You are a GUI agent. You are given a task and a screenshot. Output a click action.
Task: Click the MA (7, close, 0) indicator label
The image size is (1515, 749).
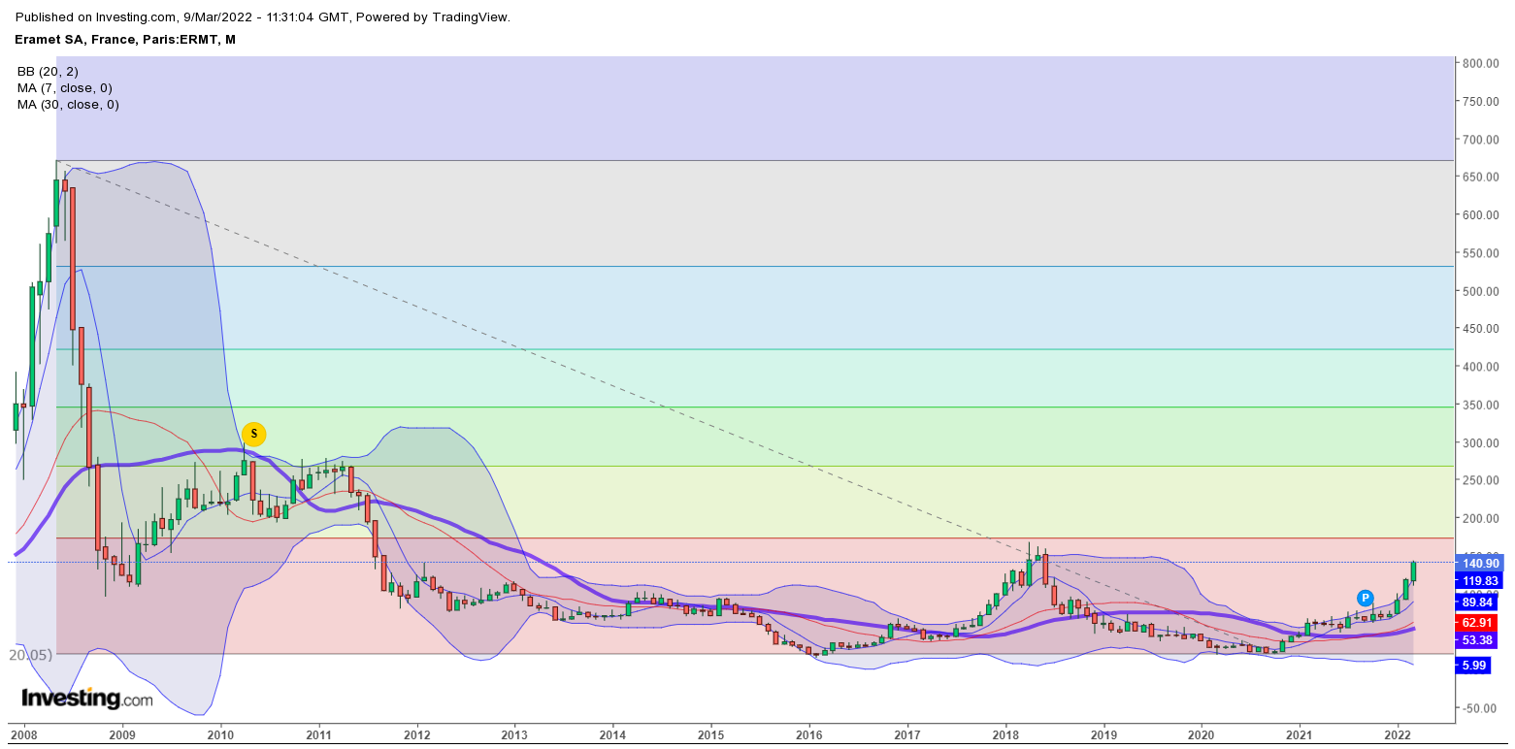click(64, 87)
